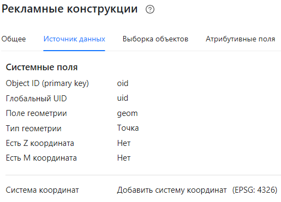Open the Атрибутивные поля tab
The height and width of the screenshot is (202, 281).
tap(240, 39)
